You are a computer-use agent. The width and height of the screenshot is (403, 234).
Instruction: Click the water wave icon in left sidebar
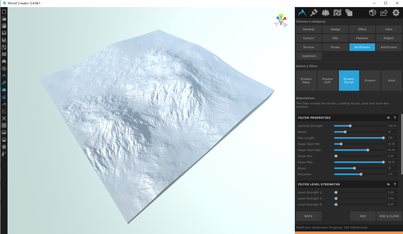tap(4, 104)
